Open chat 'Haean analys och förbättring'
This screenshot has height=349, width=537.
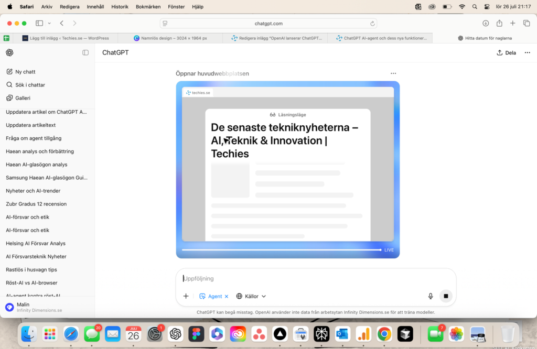click(40, 151)
